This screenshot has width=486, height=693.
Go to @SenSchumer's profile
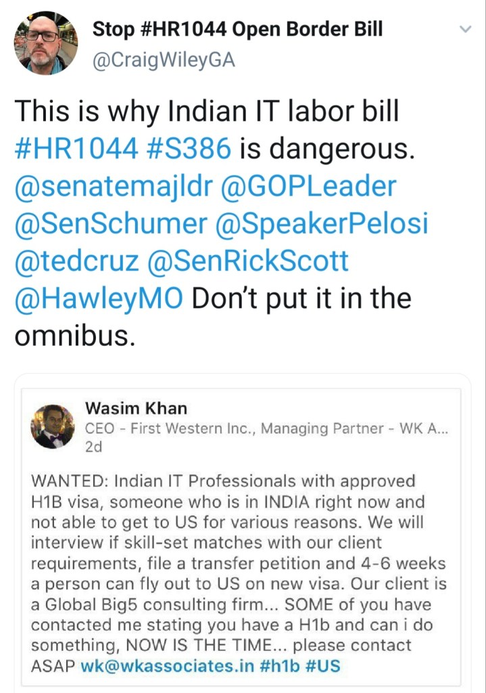click(x=109, y=224)
